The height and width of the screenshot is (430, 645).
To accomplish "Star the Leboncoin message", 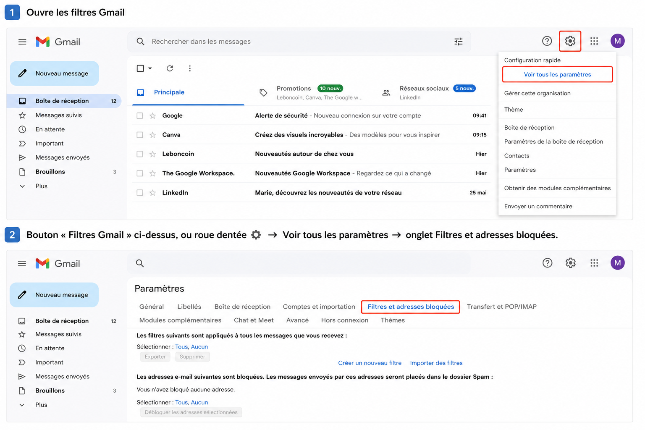I will coord(153,154).
